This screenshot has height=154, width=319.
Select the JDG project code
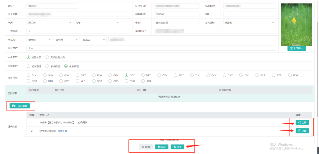coord(143,81)
